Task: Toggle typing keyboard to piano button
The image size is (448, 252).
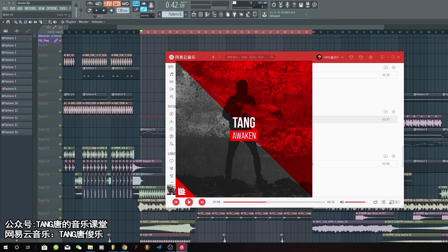Action: (136, 3)
